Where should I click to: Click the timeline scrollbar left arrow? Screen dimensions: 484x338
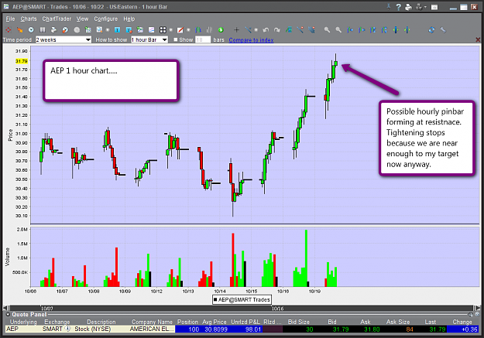[5, 308]
